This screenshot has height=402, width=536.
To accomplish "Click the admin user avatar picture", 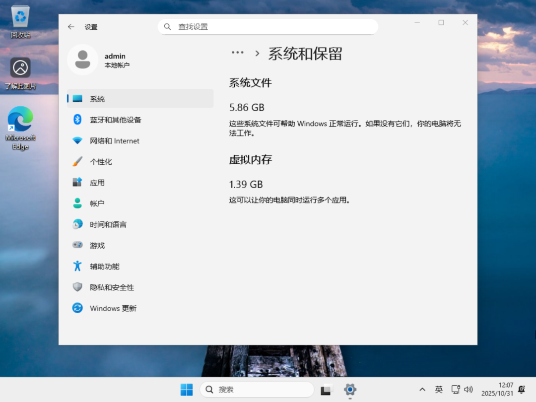I will pos(83,60).
